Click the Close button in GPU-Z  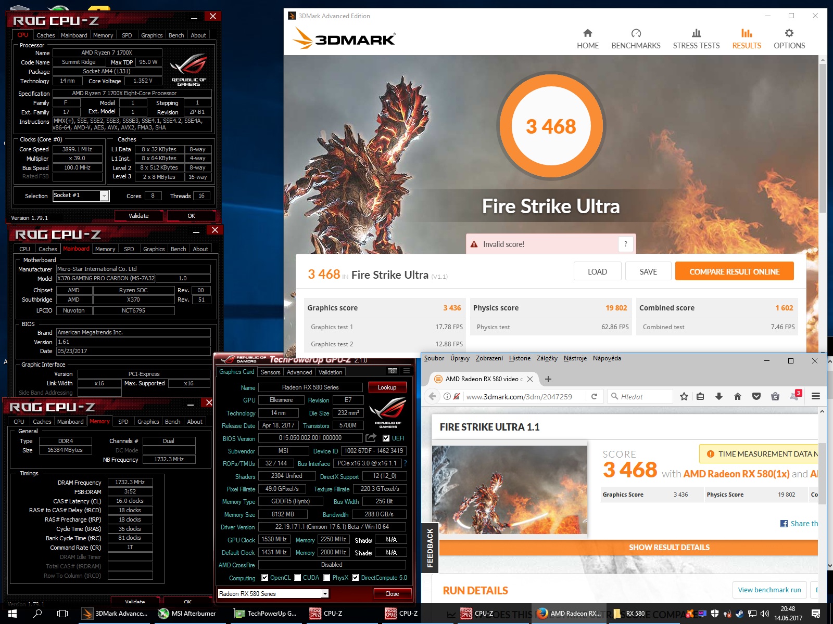coord(392,593)
